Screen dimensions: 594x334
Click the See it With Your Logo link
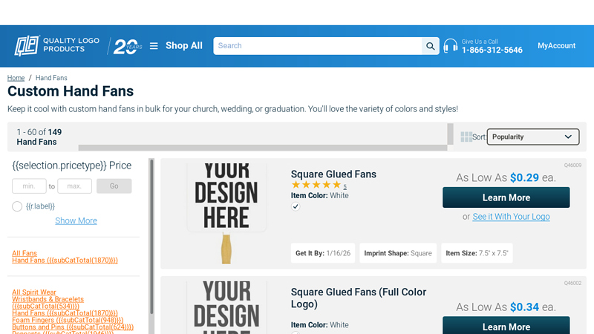click(x=511, y=217)
